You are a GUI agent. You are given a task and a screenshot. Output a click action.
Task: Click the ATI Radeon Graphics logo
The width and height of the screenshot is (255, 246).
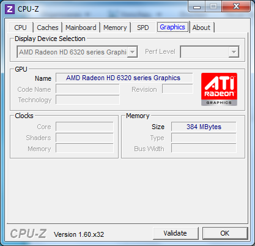click(219, 89)
